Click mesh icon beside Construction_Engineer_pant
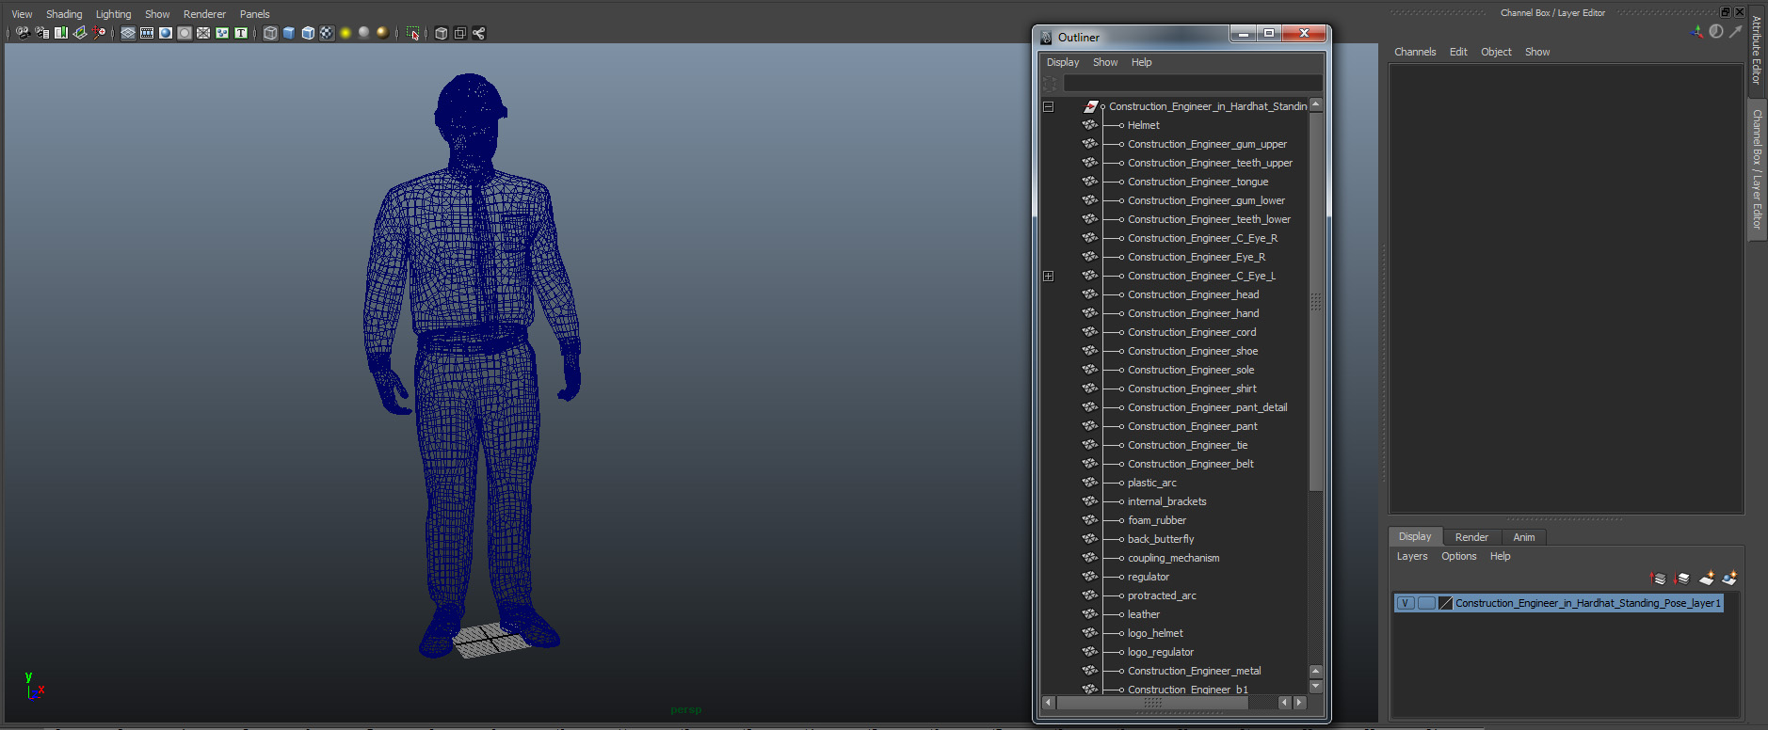Screen dimensions: 1768x730 coord(1089,426)
